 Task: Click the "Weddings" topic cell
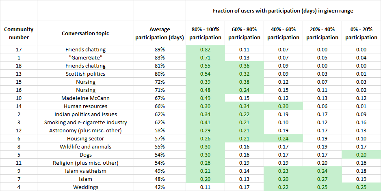pyautogui.click(x=85, y=187)
